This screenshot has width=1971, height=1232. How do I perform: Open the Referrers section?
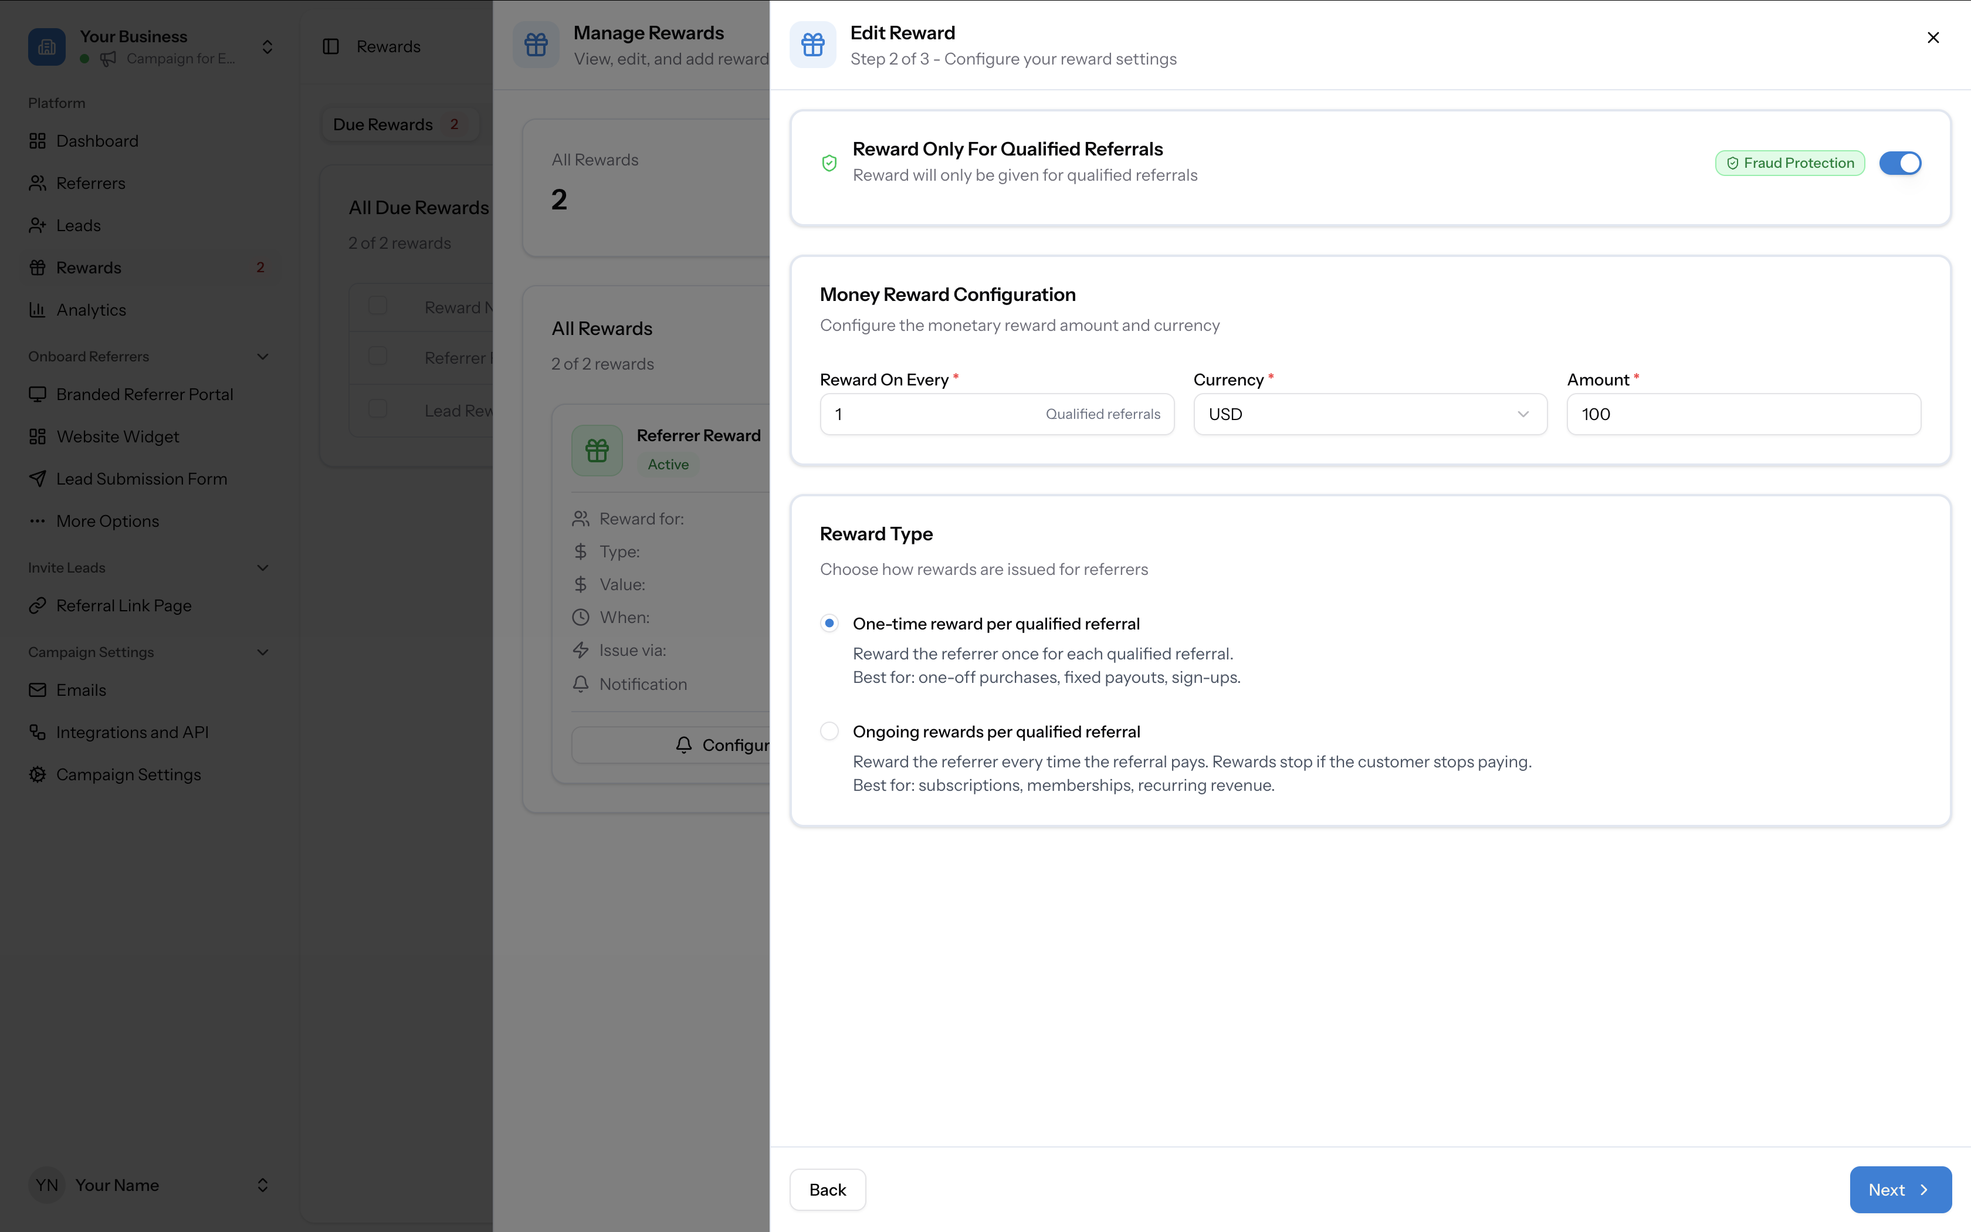point(90,182)
